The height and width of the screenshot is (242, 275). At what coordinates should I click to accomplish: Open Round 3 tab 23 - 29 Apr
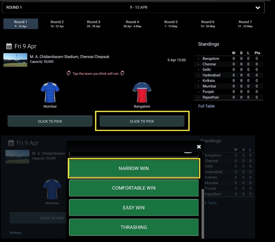click(93, 24)
